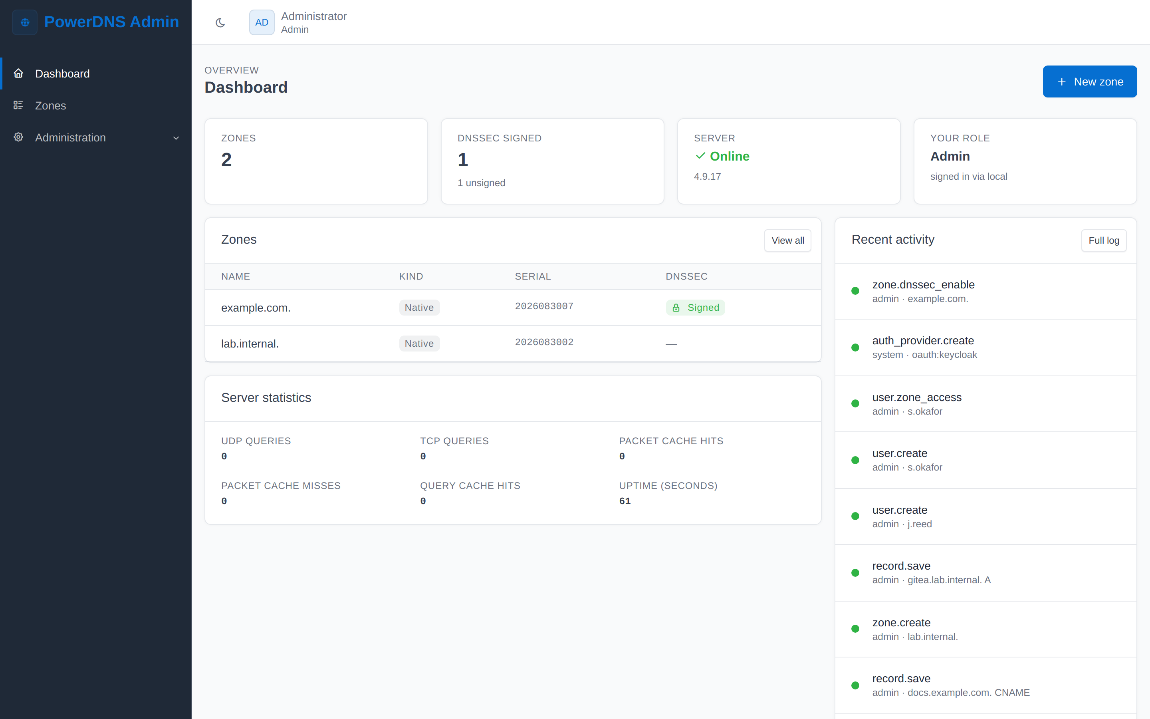
Task: Click the Administrator user name
Action: [313, 16]
